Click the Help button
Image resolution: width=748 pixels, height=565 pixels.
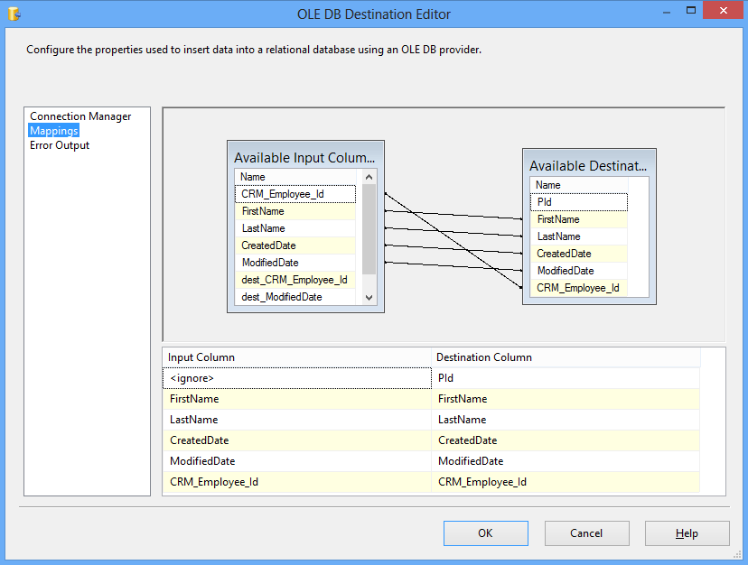(x=687, y=533)
